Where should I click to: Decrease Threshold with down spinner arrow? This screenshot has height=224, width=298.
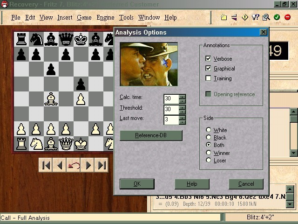[182, 112]
